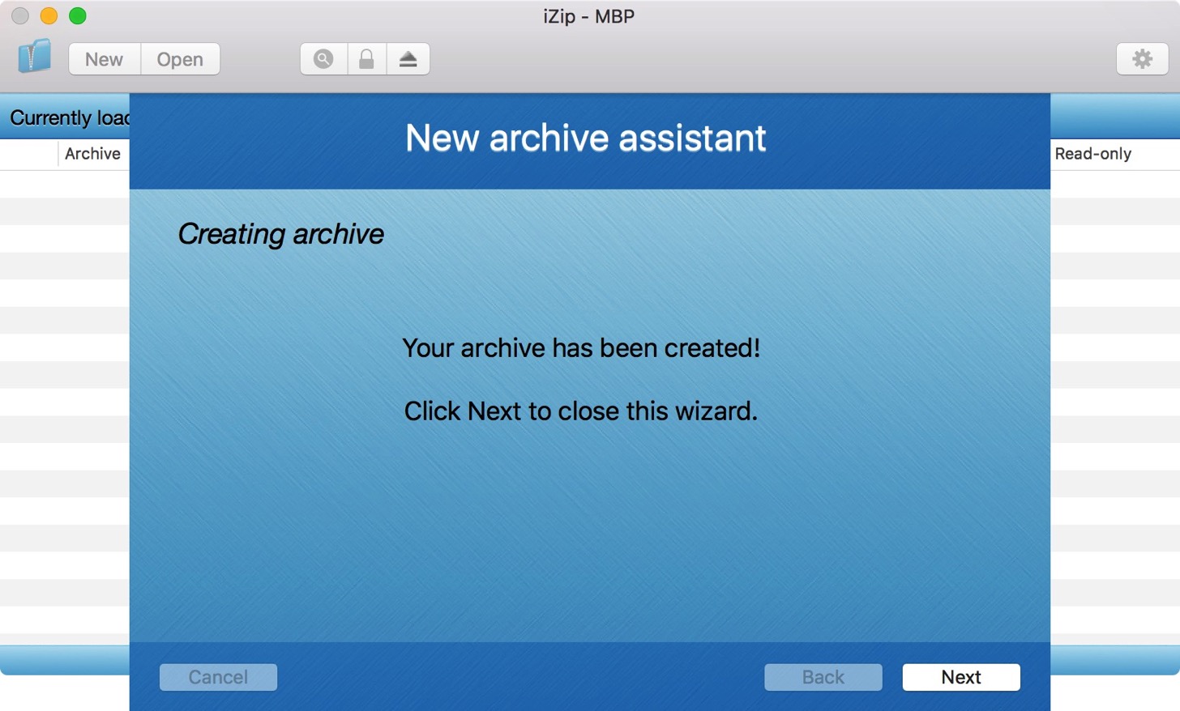
Task: Click Next to close the wizard
Action: (x=961, y=677)
